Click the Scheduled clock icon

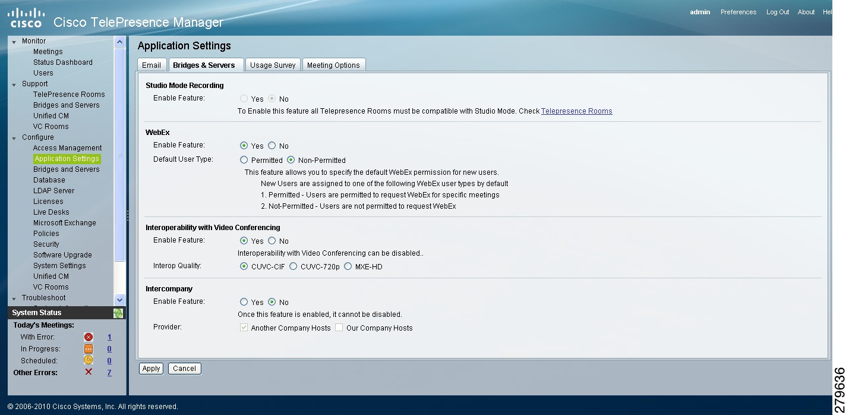89,360
